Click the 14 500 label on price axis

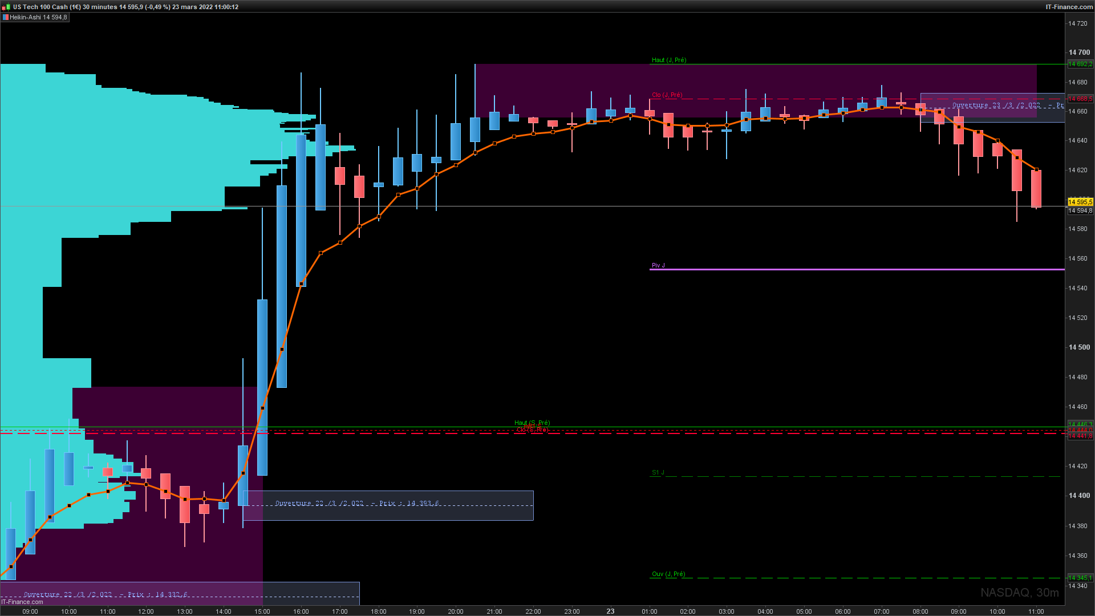click(1078, 347)
